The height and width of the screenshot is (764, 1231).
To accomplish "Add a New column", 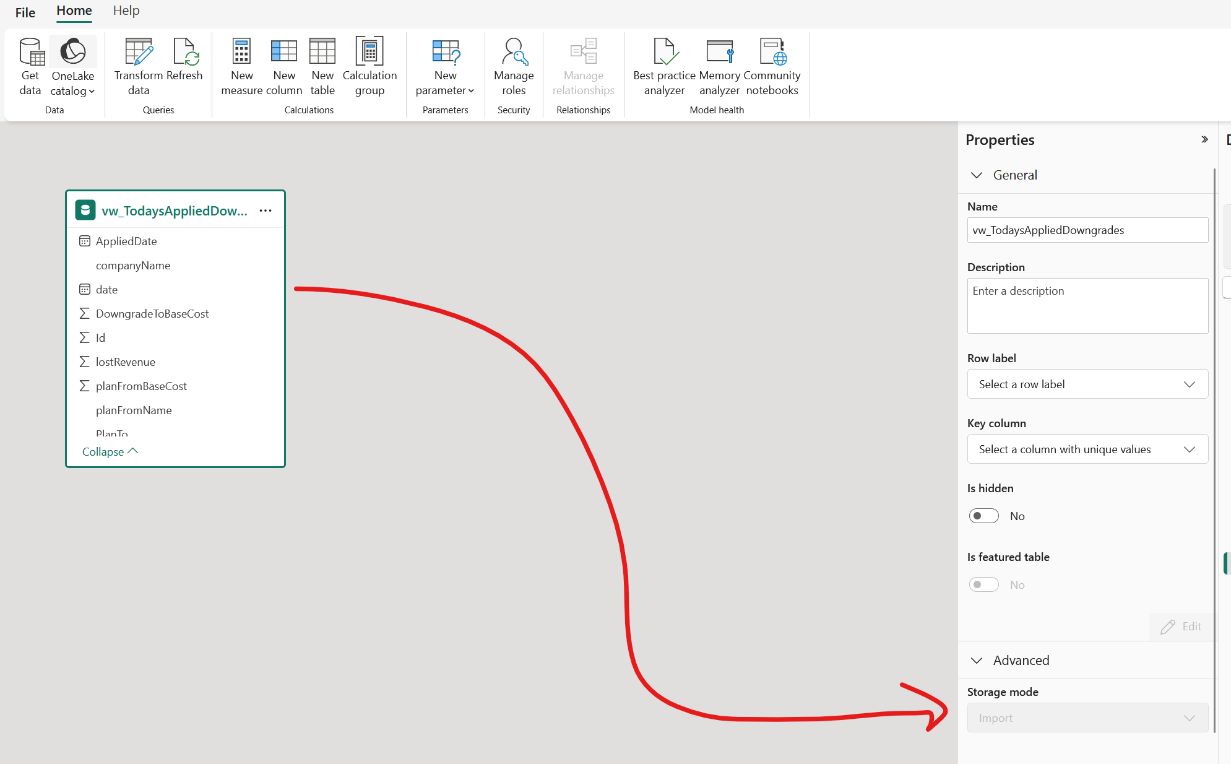I will (284, 67).
